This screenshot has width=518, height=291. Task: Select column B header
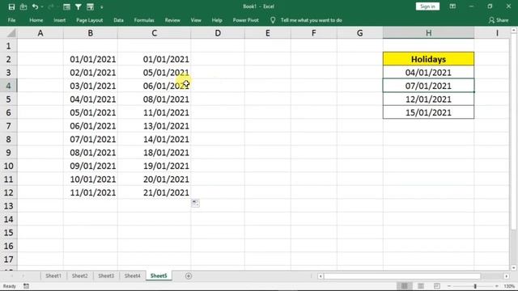(x=90, y=33)
